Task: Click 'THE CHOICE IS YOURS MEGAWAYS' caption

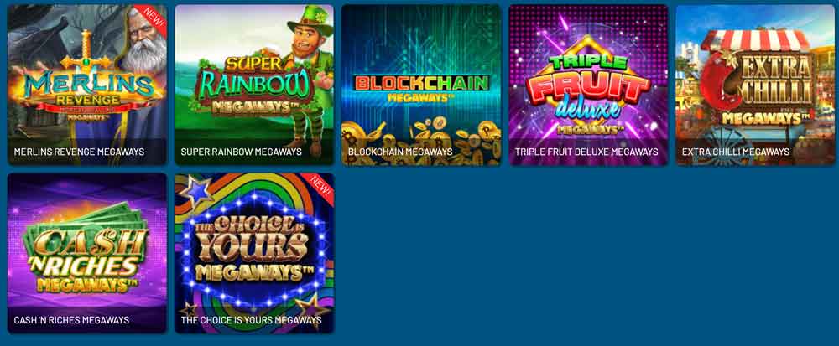Action: click(252, 320)
